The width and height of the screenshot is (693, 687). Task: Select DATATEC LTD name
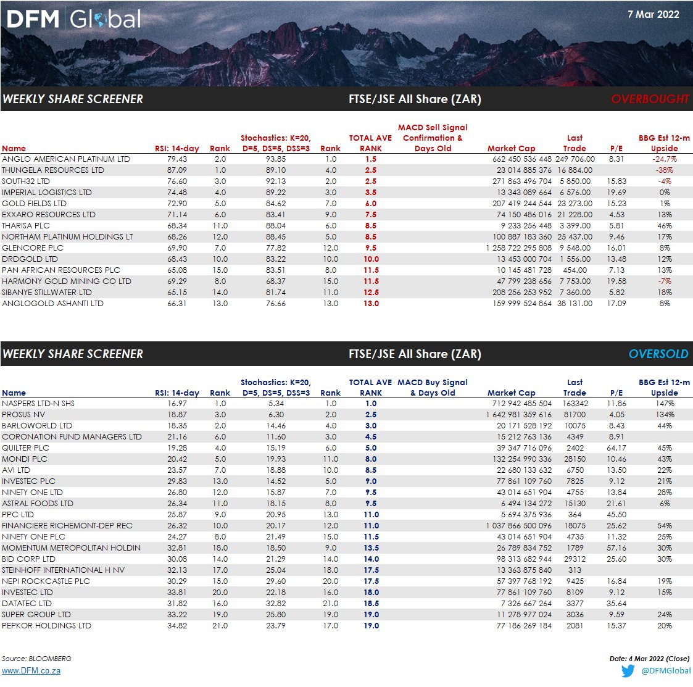point(27,603)
